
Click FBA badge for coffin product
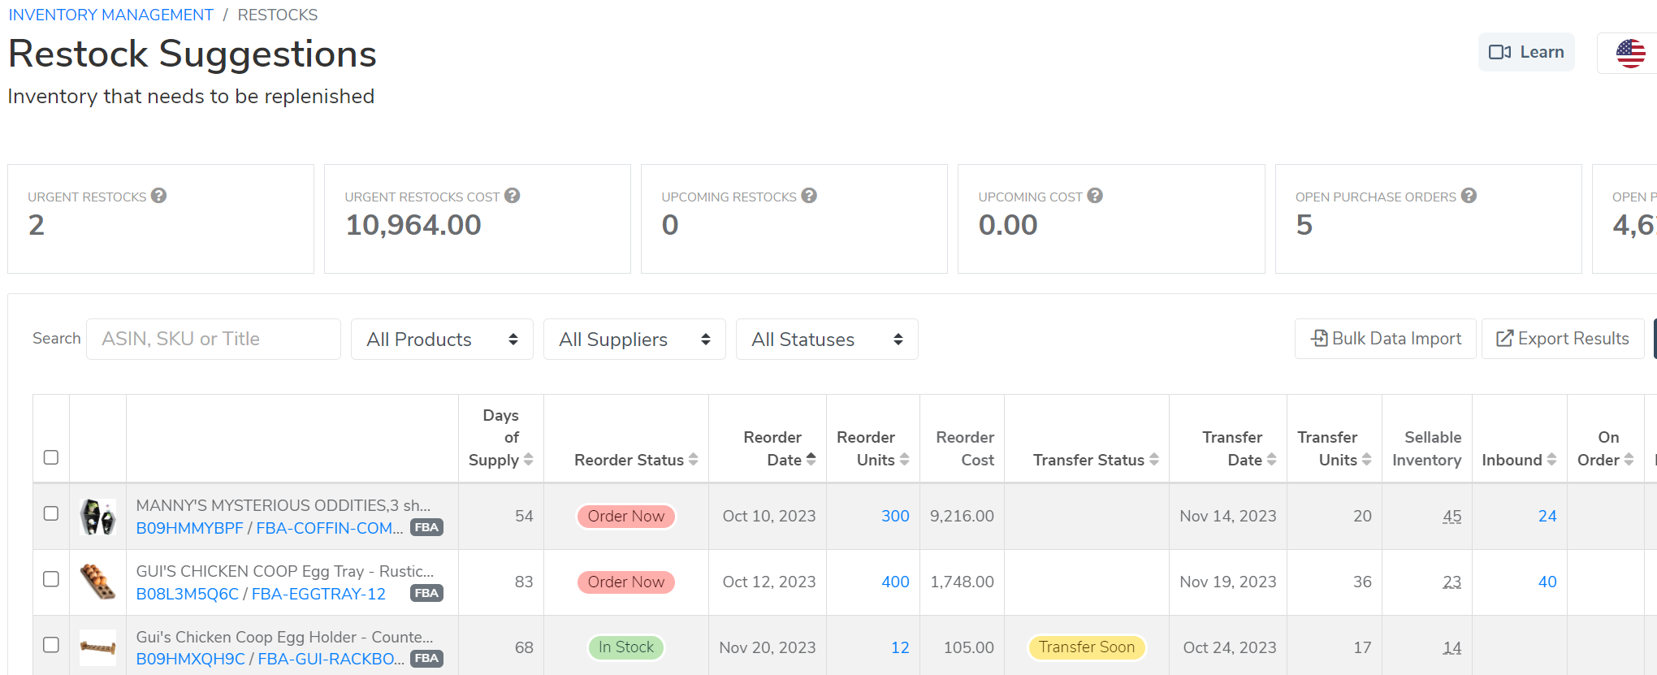426,527
